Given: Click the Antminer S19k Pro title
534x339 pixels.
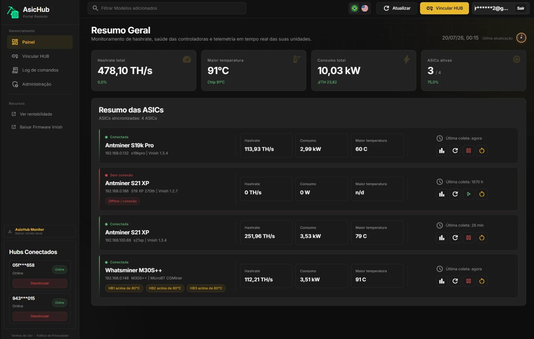Looking at the screenshot, I should pos(129,145).
